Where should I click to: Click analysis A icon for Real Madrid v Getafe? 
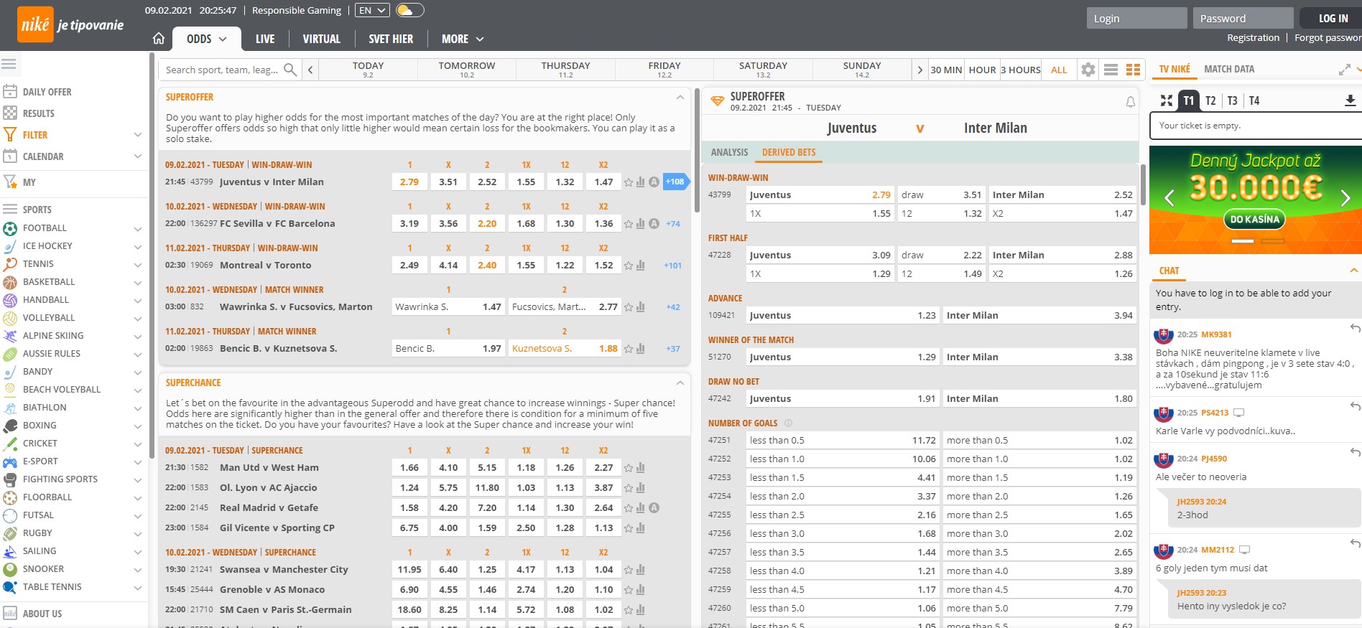pyautogui.click(x=654, y=508)
